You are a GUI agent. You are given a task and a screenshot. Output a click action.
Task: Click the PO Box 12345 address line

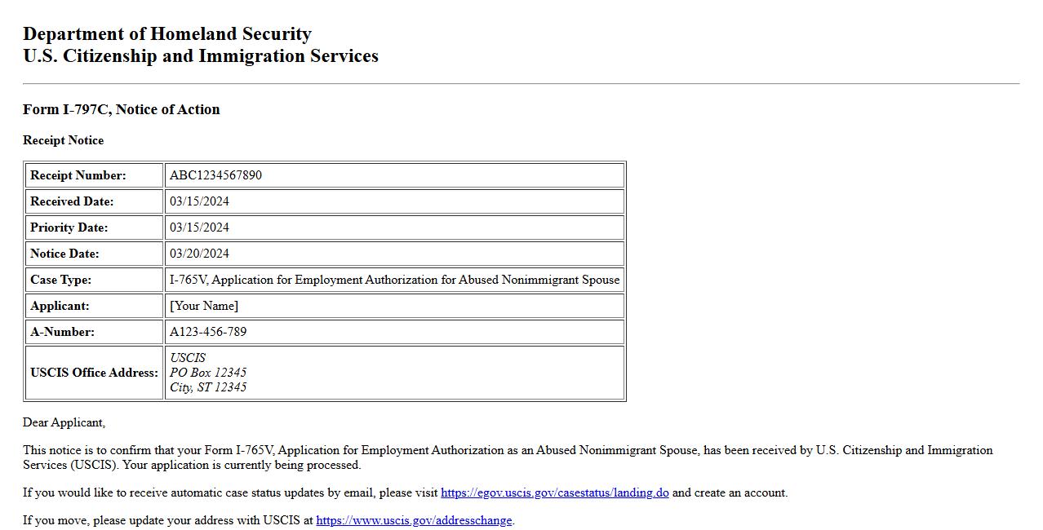208,373
